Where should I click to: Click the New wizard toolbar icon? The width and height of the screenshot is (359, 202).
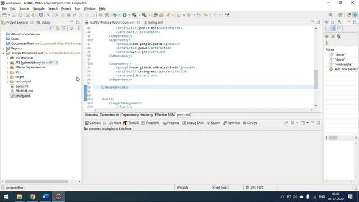[4, 15]
